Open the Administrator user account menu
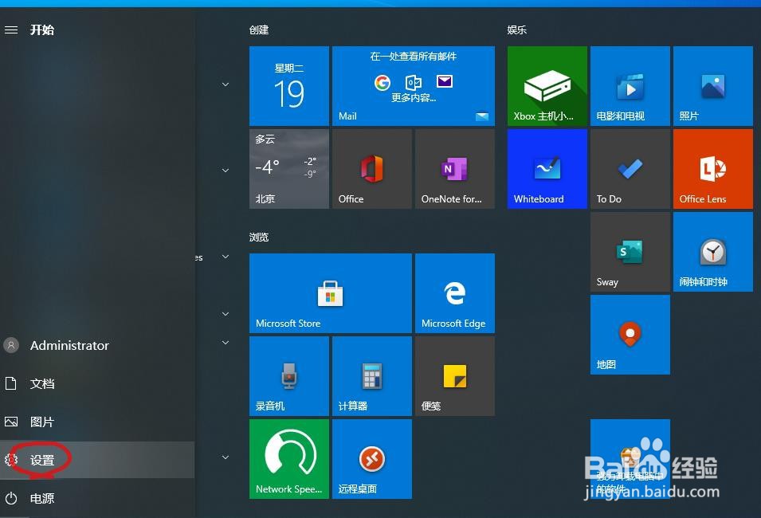Screen dimensions: 761x518 [97, 345]
